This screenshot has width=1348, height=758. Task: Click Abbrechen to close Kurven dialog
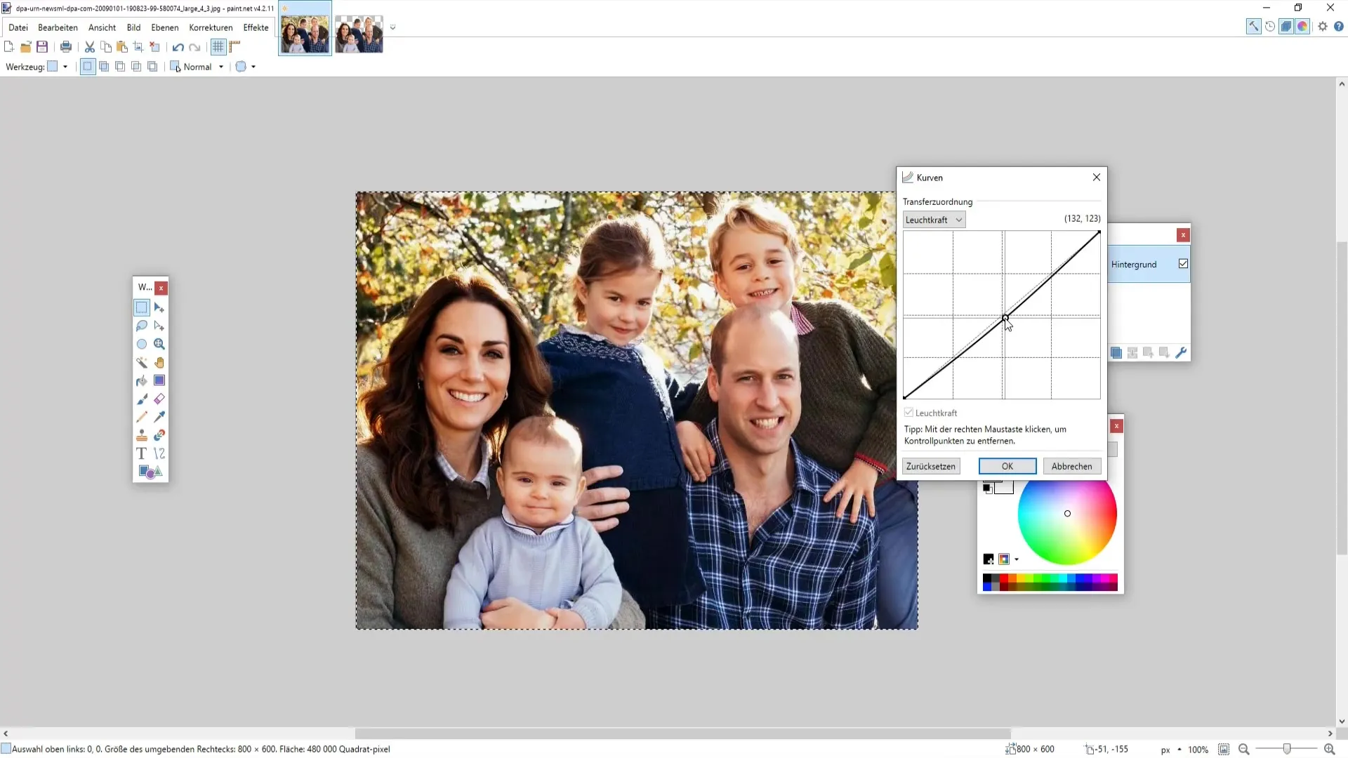tap(1071, 467)
